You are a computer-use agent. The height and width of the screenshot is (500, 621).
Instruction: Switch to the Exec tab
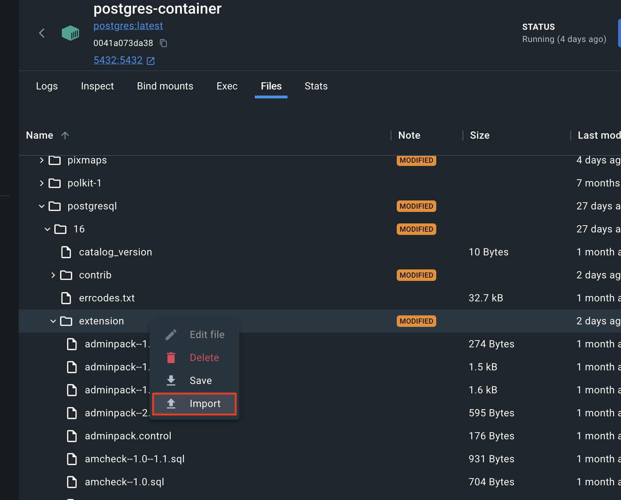[x=227, y=86]
